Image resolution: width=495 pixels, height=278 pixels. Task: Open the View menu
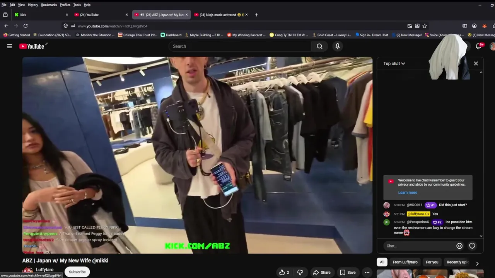pyautogui.click(x=21, y=5)
